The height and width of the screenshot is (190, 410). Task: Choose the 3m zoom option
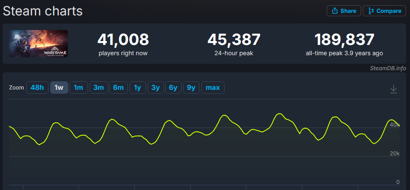pyautogui.click(x=99, y=88)
